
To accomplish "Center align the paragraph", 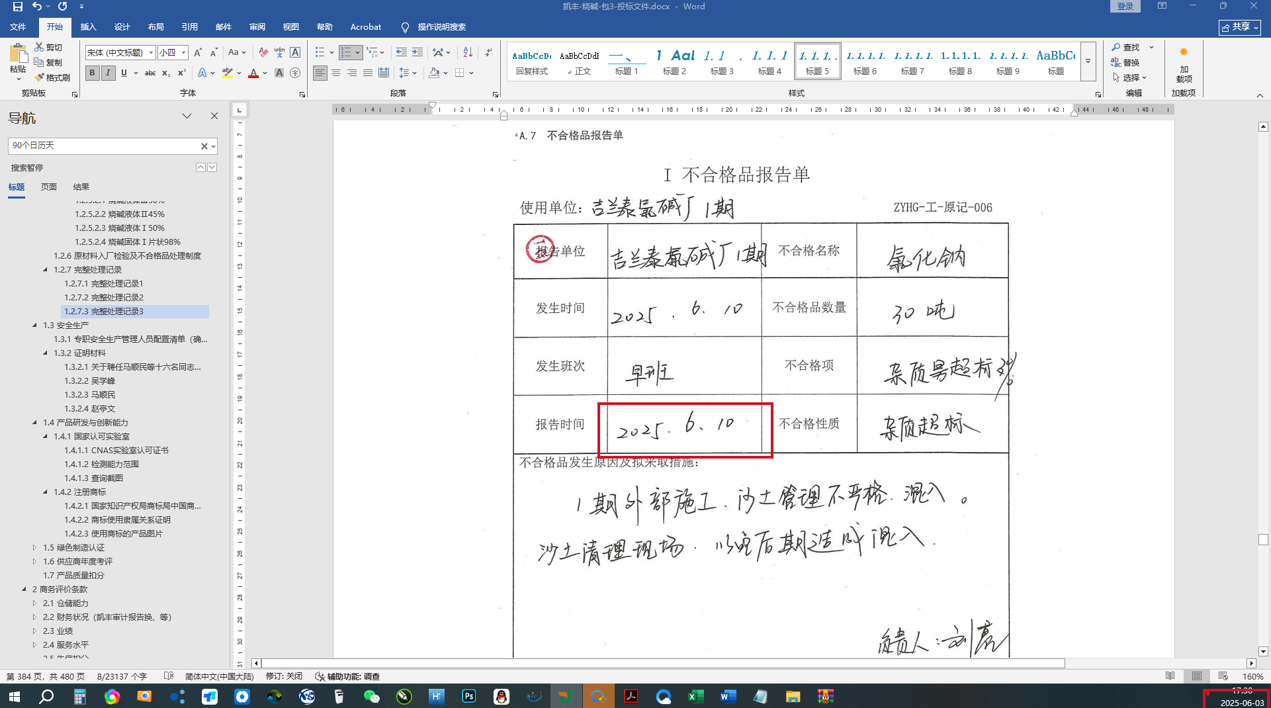I will point(336,73).
